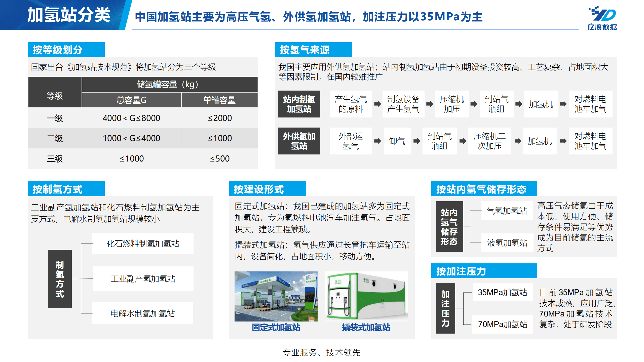Click the 固定式加氢站 photo thumbnail
The image size is (644, 362).
pyautogui.click(x=276, y=296)
